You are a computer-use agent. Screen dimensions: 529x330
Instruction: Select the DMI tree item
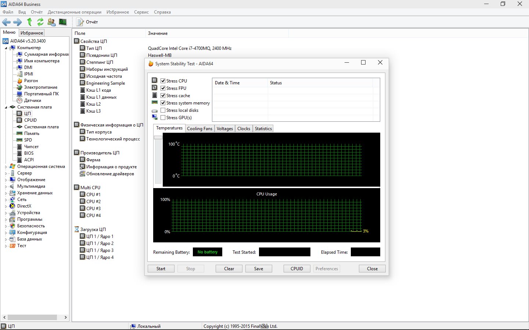coord(28,67)
